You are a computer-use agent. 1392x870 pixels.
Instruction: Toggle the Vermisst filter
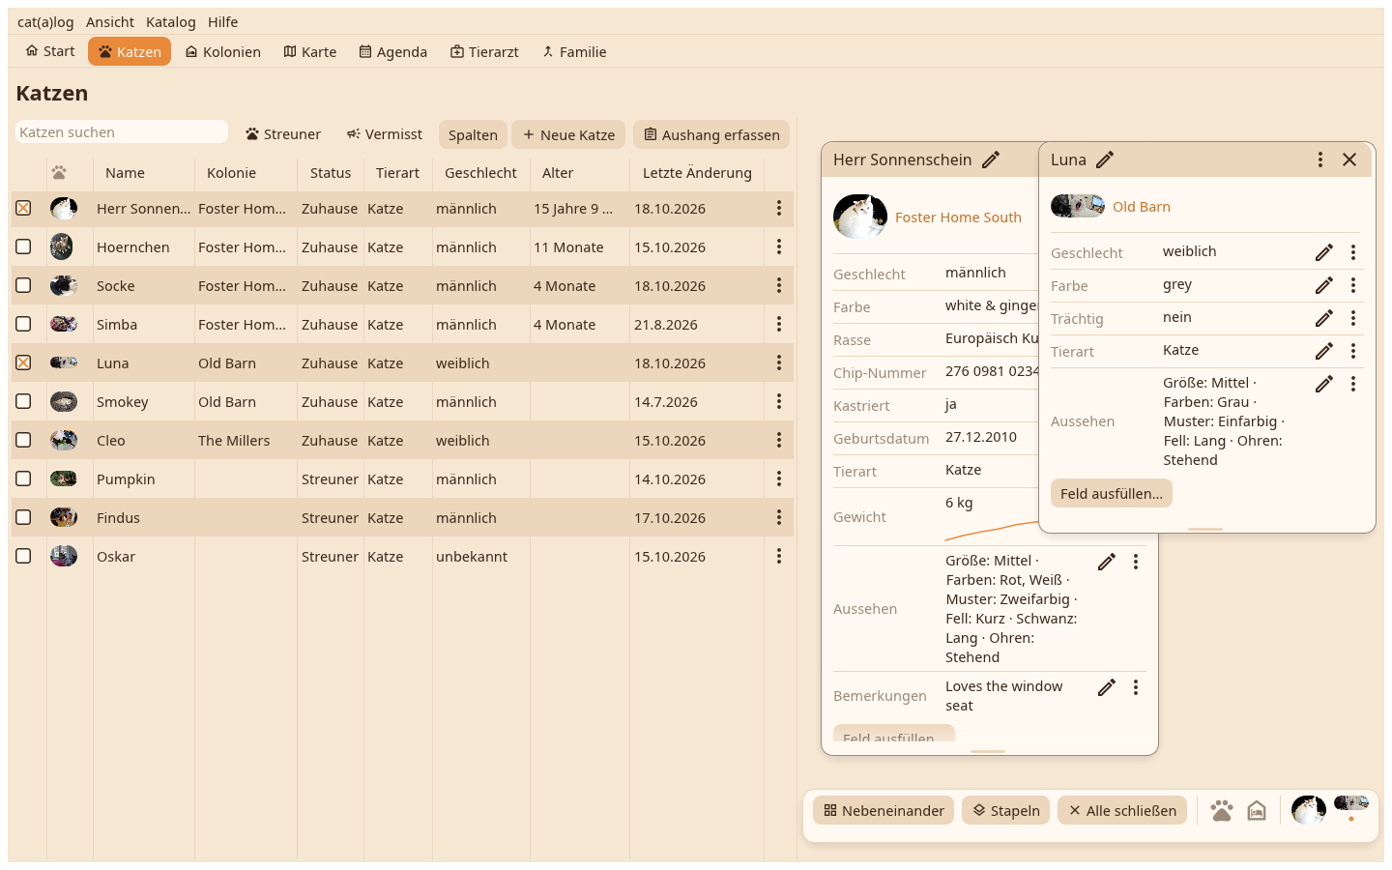385,134
